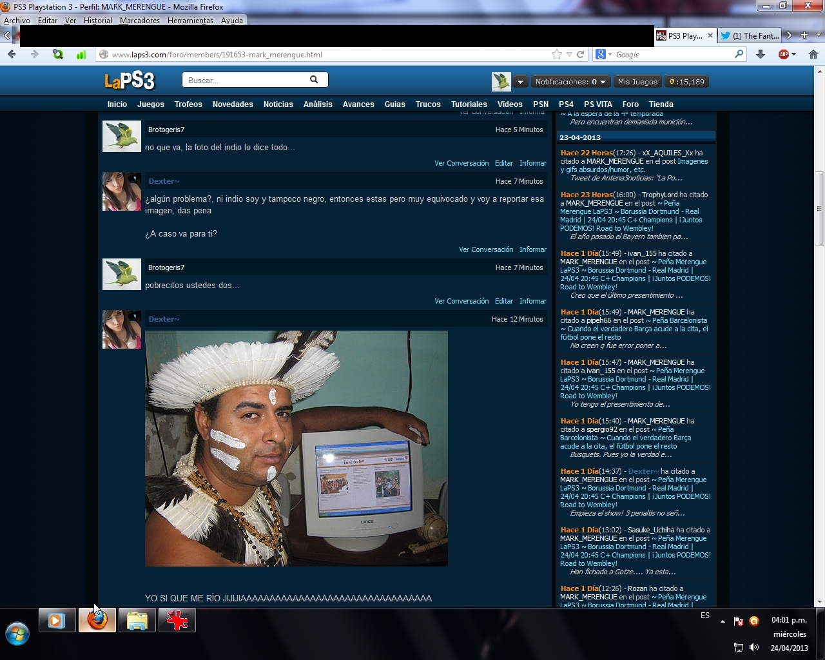Open the Herramientas menu

190,21
